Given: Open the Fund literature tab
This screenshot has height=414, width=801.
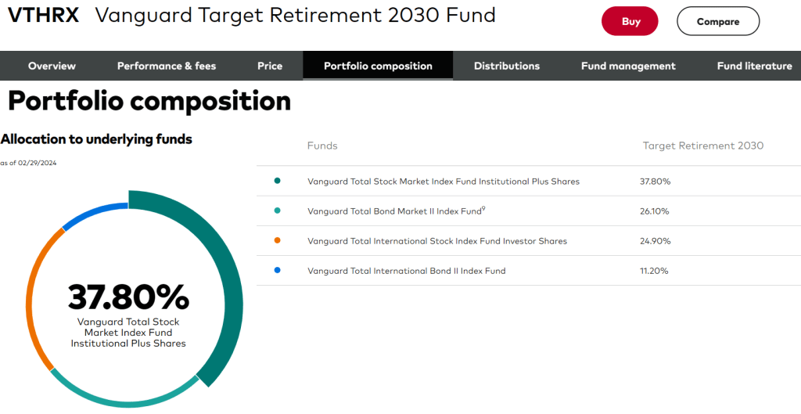Looking at the screenshot, I should tap(754, 66).
